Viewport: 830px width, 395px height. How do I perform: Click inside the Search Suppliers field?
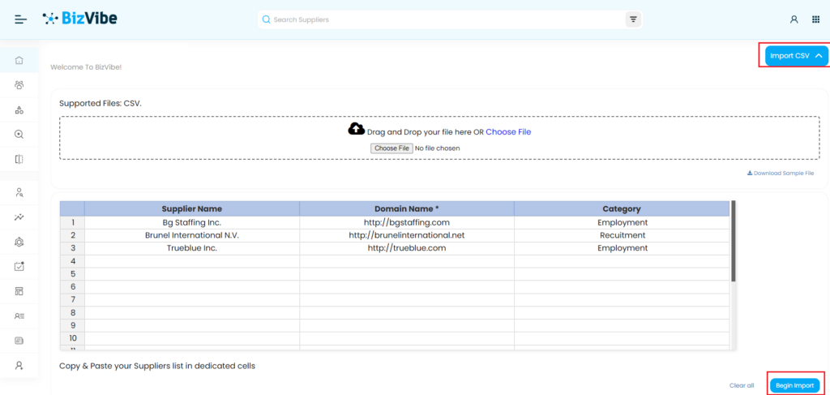coord(446,19)
